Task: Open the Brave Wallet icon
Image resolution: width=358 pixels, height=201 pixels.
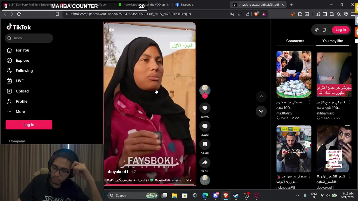Action: 332,14
